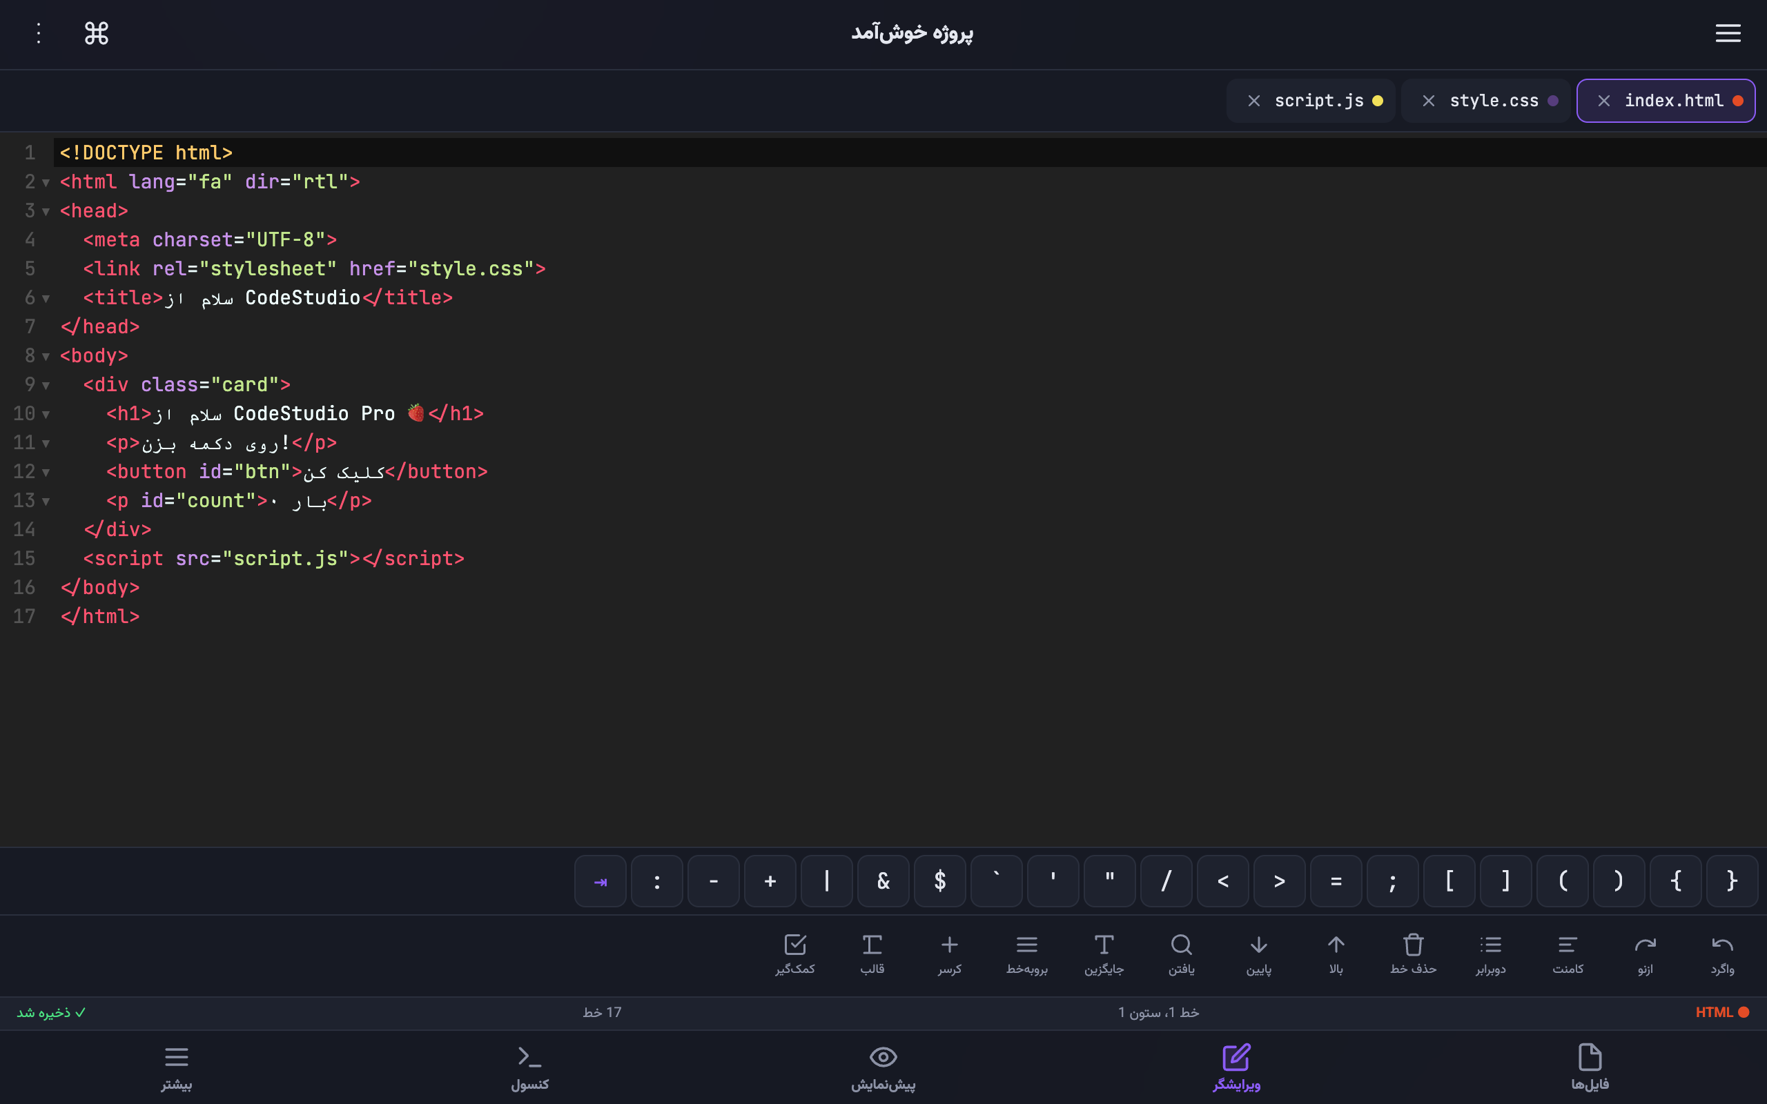
Task: Insert a pipe symbol
Action: point(826,881)
